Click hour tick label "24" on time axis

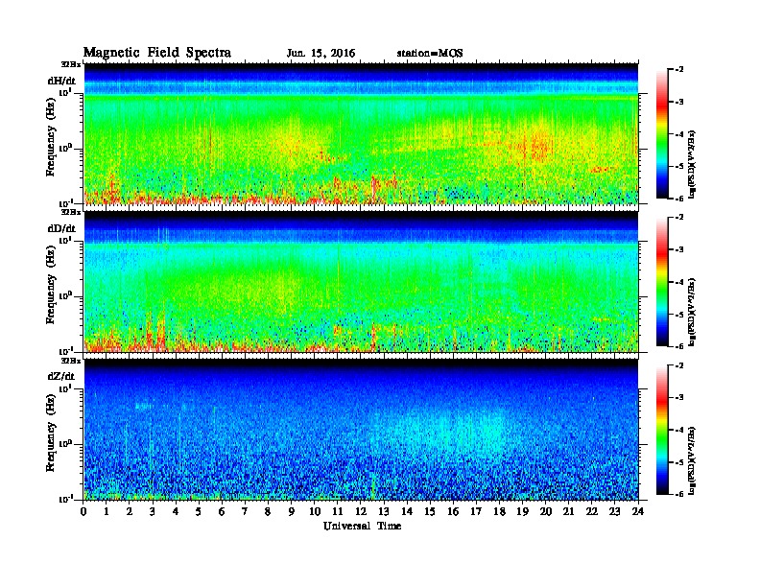tap(638, 512)
